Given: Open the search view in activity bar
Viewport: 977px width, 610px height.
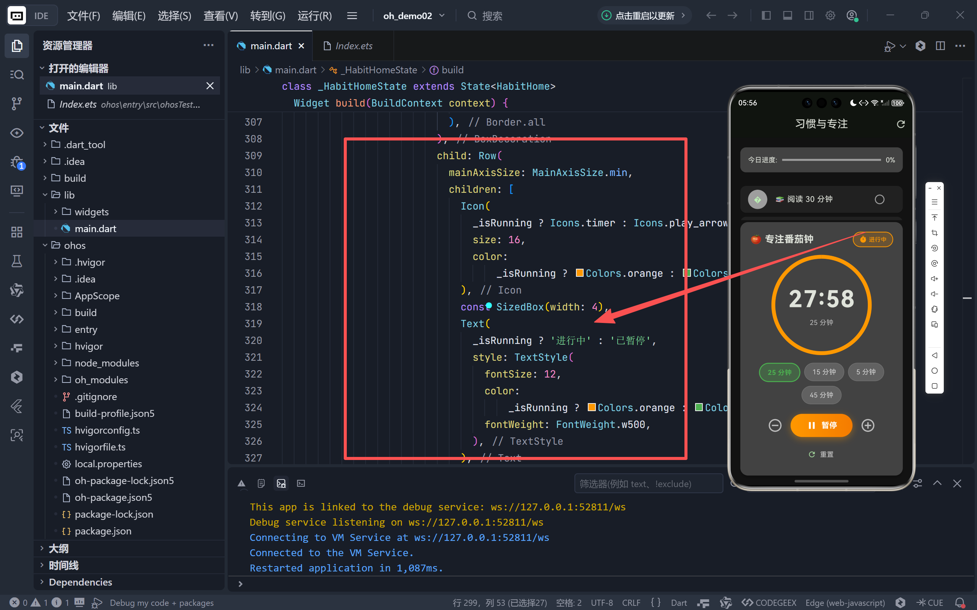Looking at the screenshot, I should click(x=16, y=75).
